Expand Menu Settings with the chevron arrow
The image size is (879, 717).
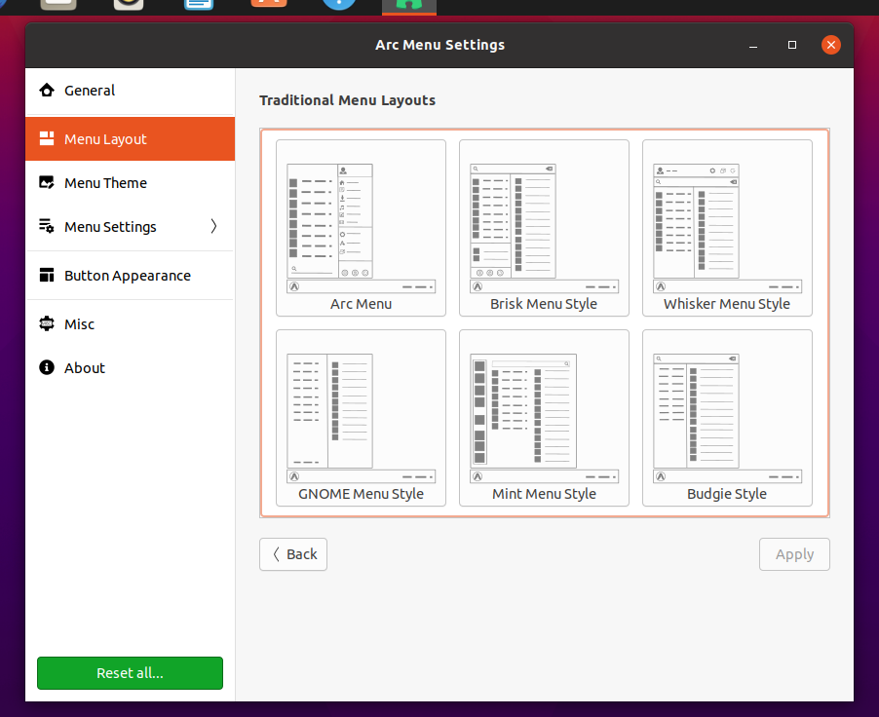(x=213, y=226)
